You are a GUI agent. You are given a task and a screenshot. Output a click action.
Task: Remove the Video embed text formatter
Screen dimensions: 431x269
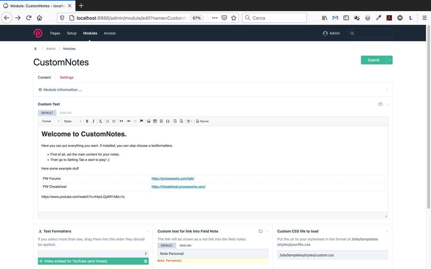click(x=145, y=261)
